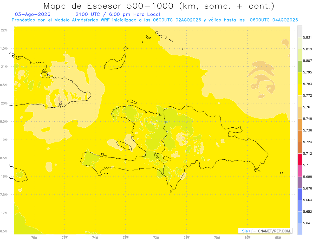The image size is (312, 241).
Task: Click the '8.5N' latitude tick label
Action: coord(4,158)
